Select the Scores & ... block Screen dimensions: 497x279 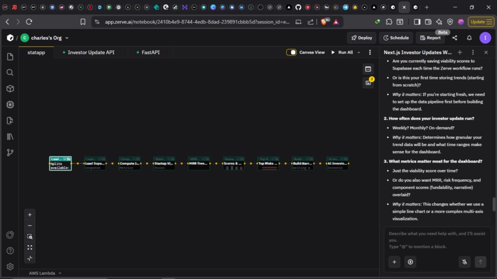coord(234,163)
